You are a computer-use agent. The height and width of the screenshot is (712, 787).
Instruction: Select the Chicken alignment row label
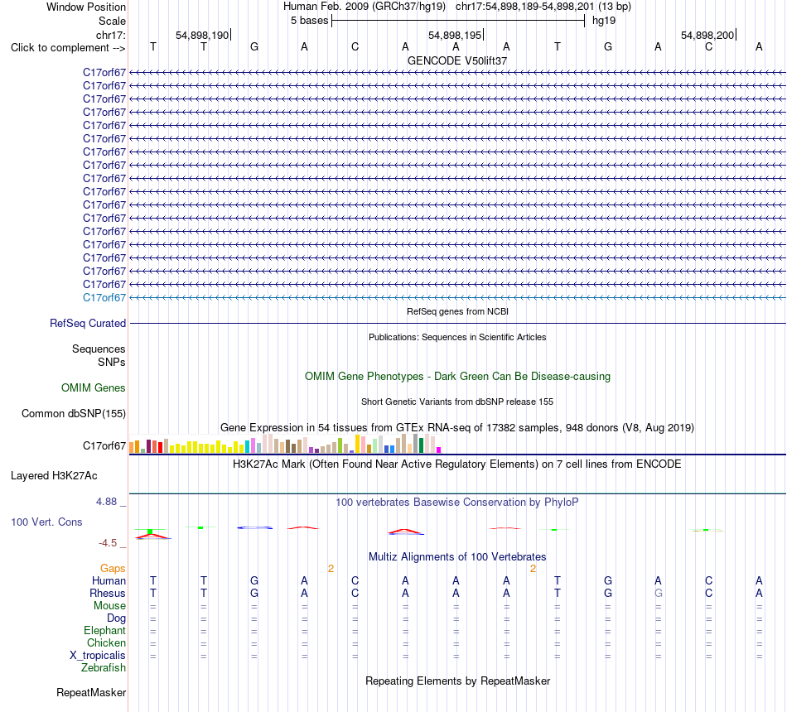click(x=106, y=642)
